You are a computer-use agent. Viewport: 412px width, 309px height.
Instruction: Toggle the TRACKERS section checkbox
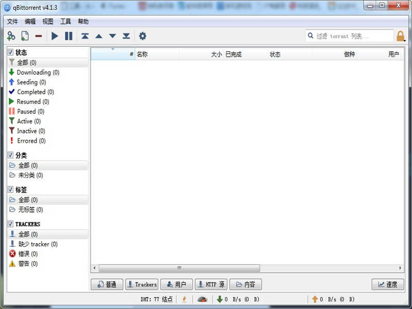(10, 224)
